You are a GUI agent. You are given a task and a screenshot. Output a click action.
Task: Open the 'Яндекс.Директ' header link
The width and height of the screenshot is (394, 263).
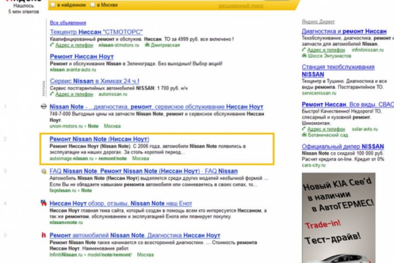click(x=318, y=22)
